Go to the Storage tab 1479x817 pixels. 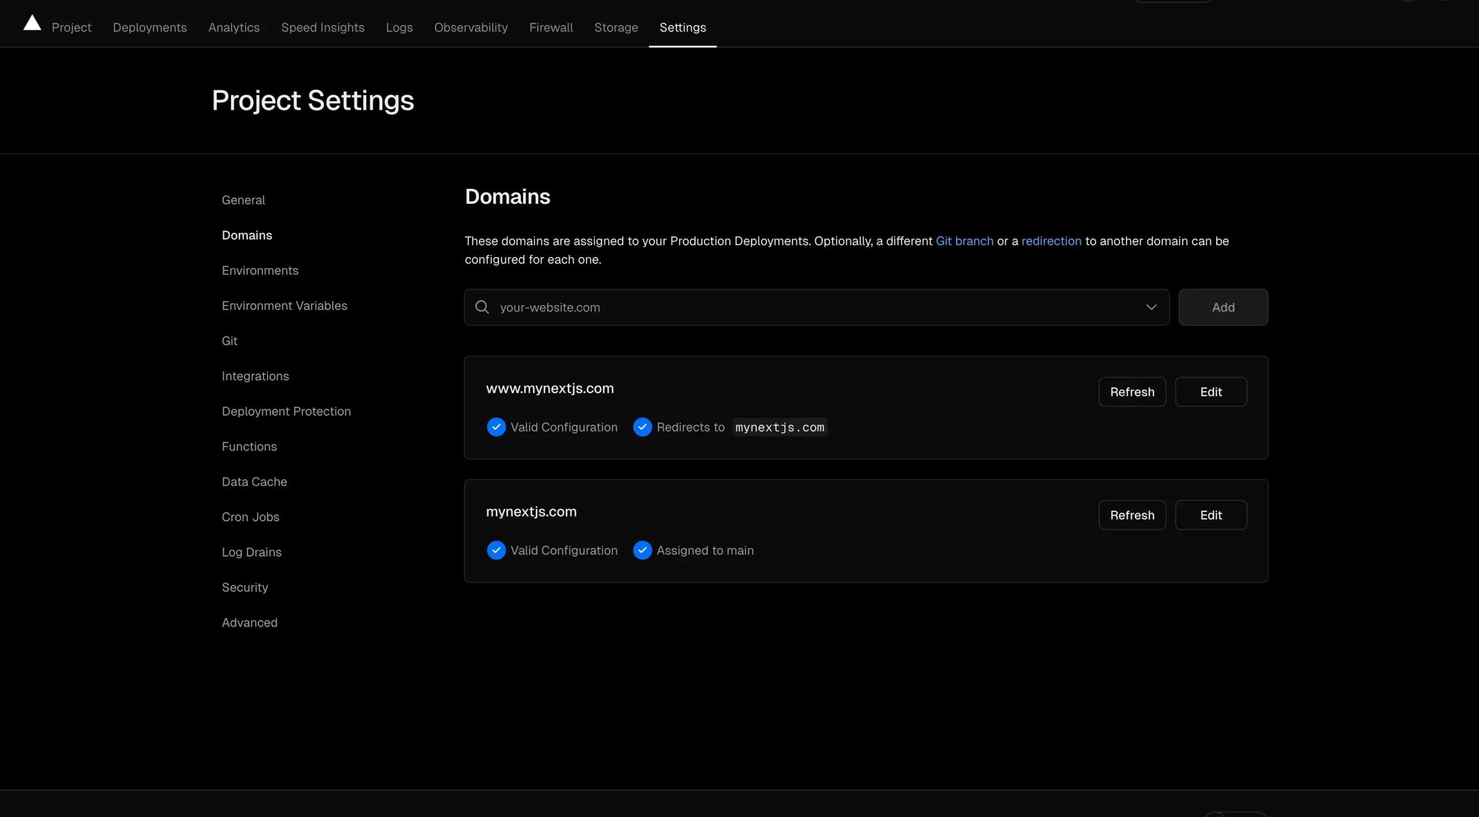616,27
